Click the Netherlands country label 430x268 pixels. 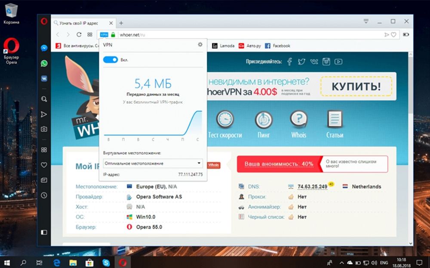point(366,187)
